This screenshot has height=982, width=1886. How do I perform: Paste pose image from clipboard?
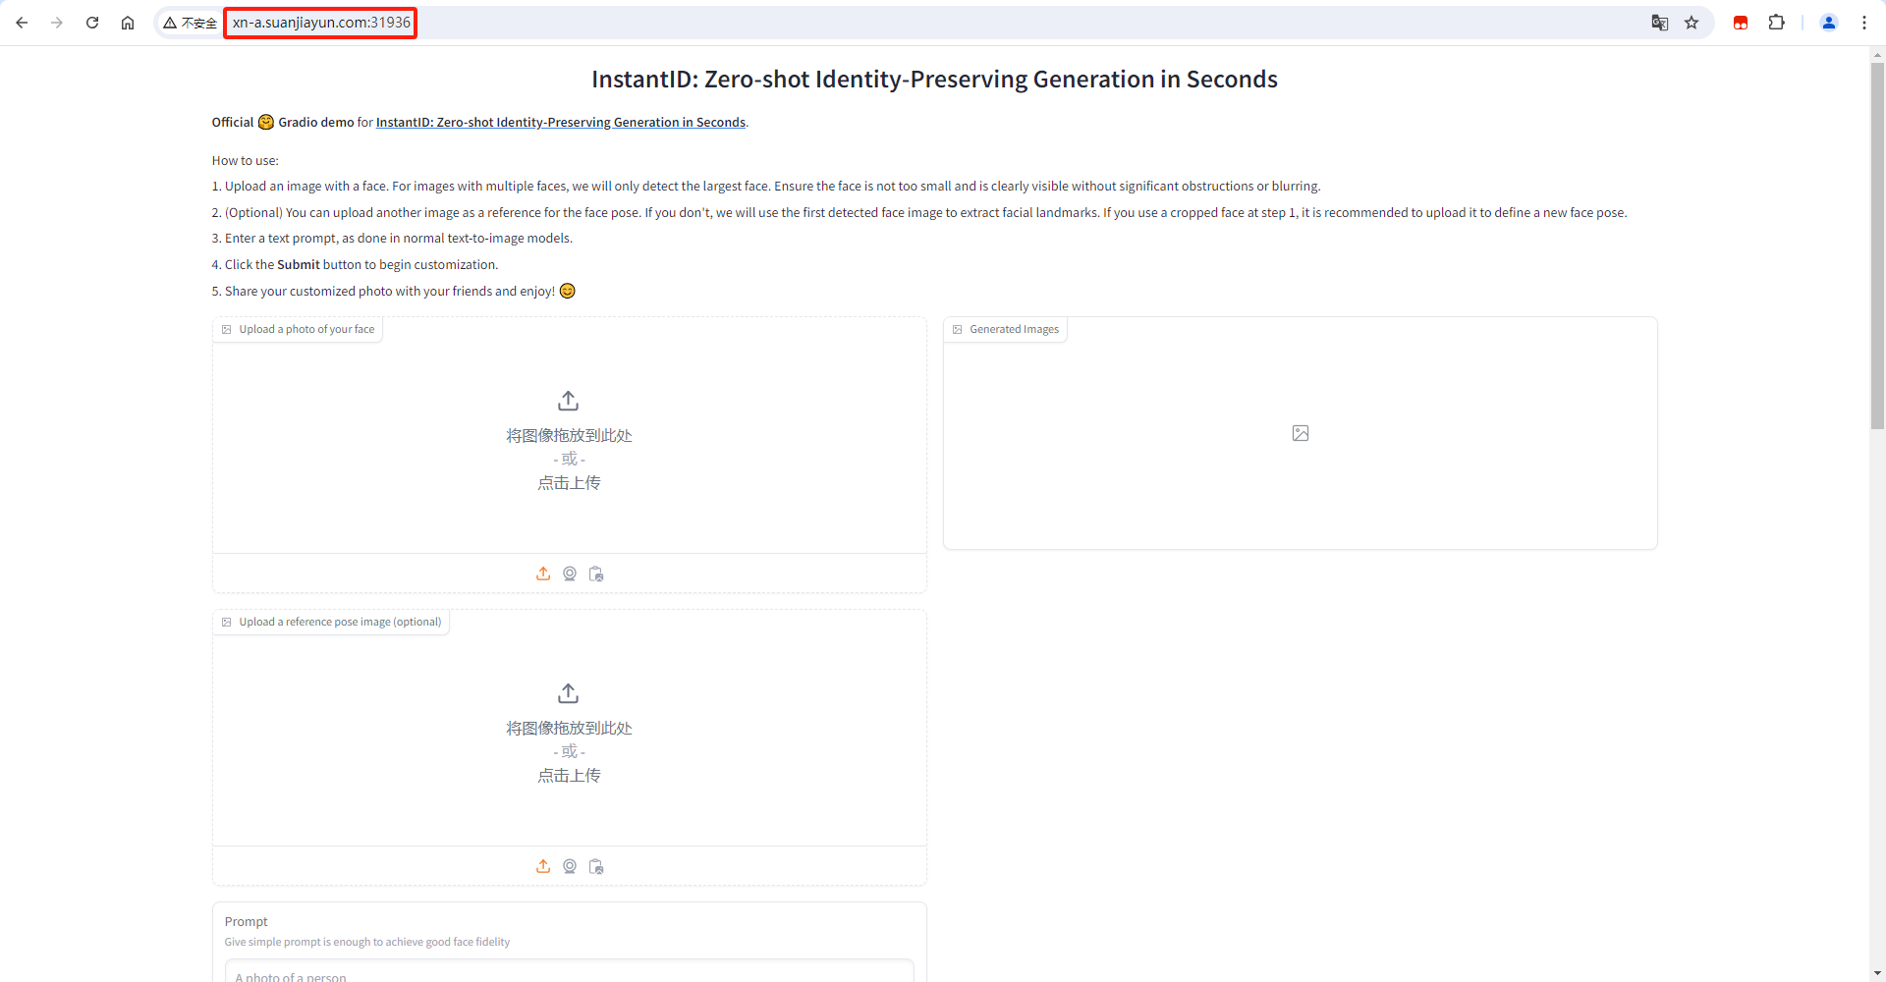[x=596, y=866]
